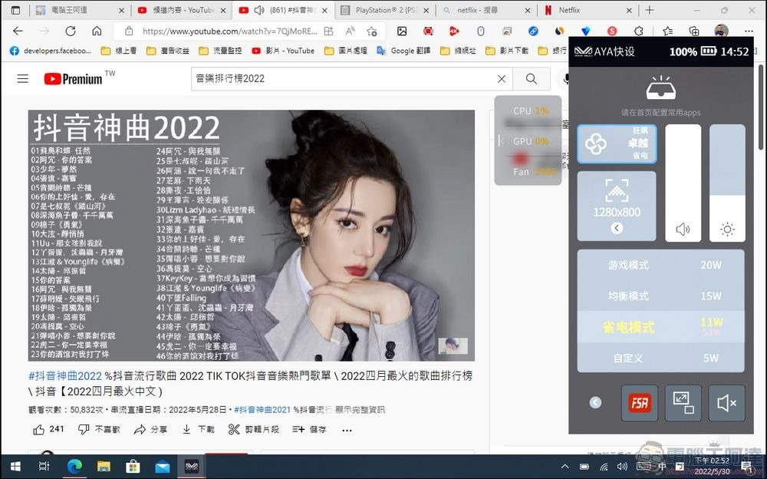The height and width of the screenshot is (479, 767).
Task: Open Microsoft Store from the taskbar
Action: click(x=133, y=467)
